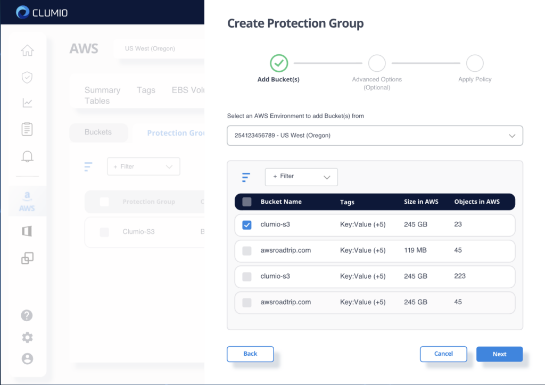Click the Apply Policy step label

point(475,80)
